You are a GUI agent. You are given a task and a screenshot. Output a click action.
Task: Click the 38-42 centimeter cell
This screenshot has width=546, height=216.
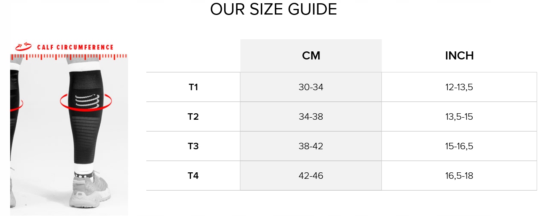click(x=311, y=146)
